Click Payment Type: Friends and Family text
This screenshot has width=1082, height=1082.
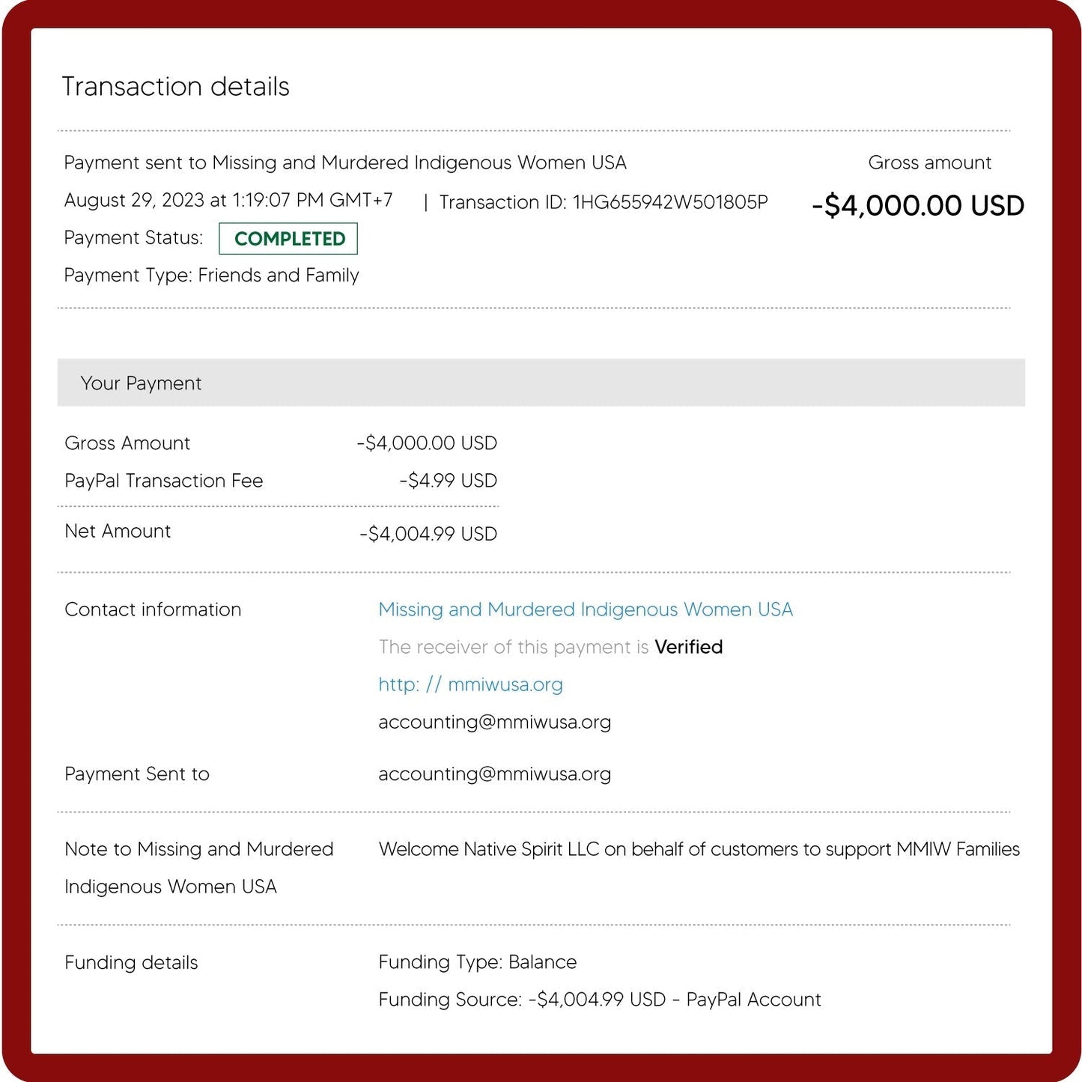click(211, 276)
